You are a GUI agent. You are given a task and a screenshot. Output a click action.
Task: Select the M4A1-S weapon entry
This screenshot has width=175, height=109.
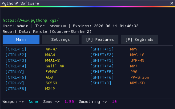coord(52,60)
